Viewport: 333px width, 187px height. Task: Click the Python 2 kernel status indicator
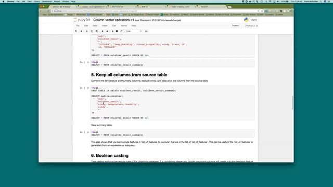point(252,25)
